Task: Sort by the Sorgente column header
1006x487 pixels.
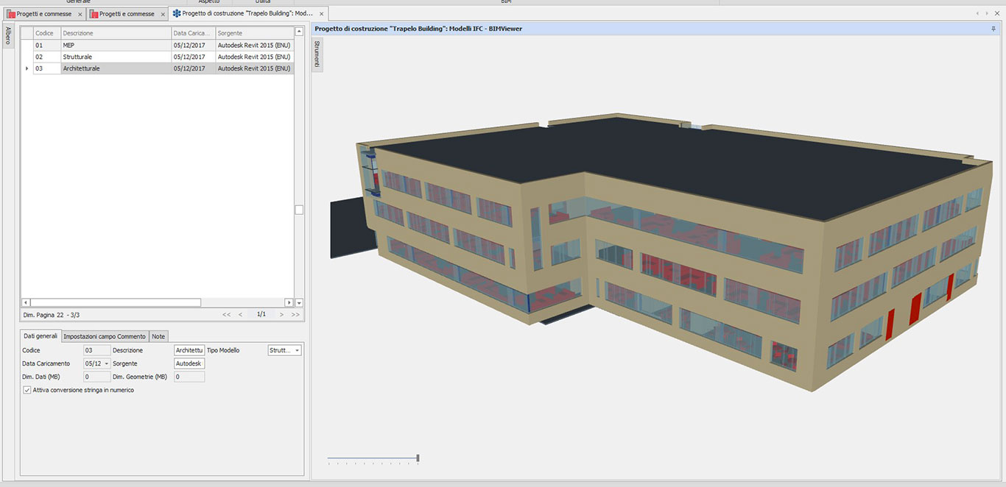Action: point(254,33)
